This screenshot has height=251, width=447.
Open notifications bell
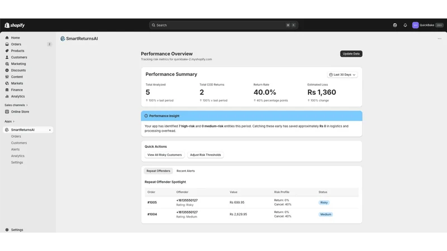click(405, 25)
